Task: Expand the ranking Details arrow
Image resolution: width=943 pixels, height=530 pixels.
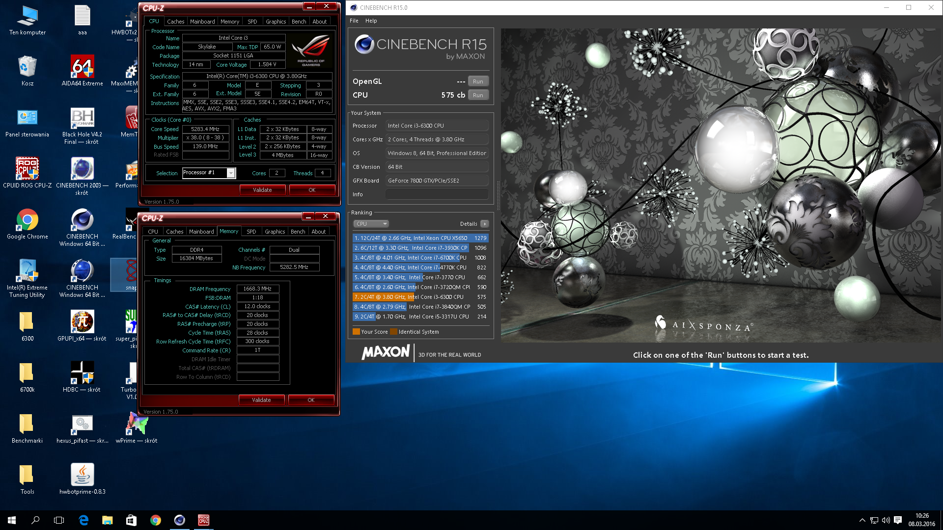Action: coord(484,224)
